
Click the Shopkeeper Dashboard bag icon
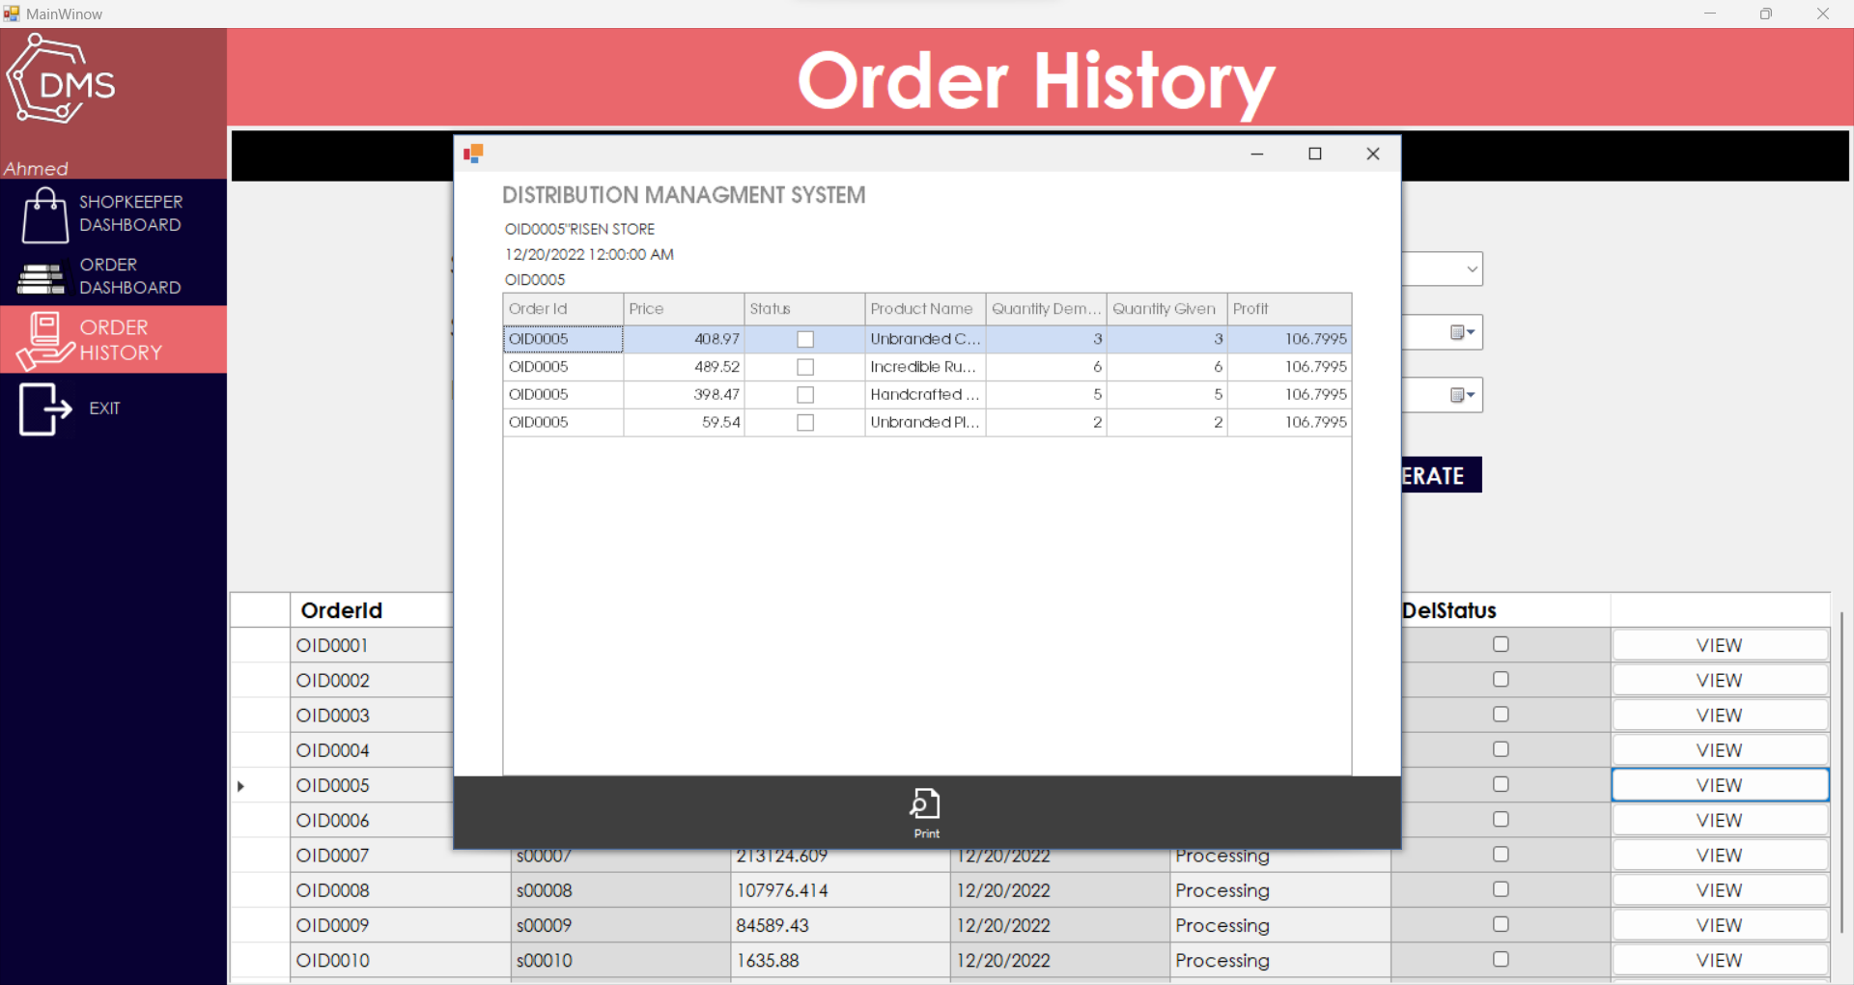point(44,214)
